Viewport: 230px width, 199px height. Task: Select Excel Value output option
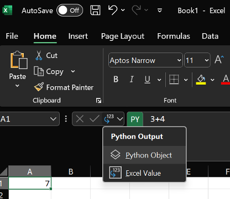click(144, 173)
